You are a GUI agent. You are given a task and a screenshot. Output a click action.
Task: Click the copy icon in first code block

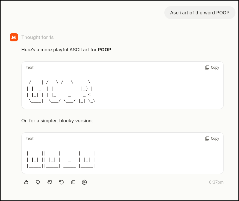point(207,67)
